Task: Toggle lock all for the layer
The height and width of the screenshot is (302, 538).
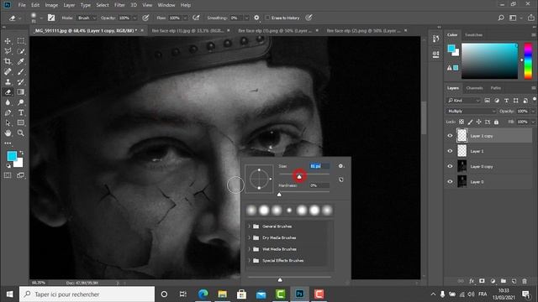Action: coord(496,122)
